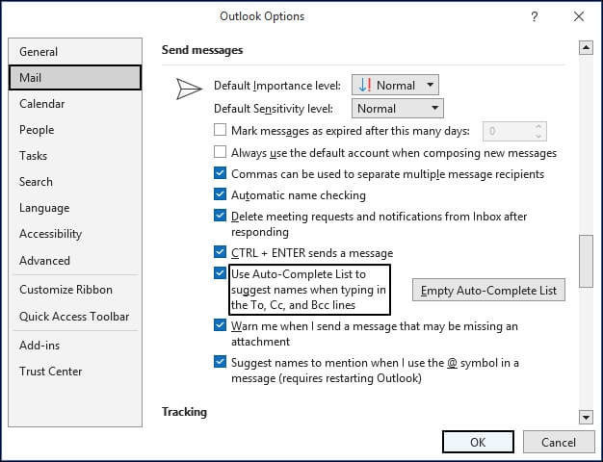Click the Default Importance level label

[x=277, y=86]
